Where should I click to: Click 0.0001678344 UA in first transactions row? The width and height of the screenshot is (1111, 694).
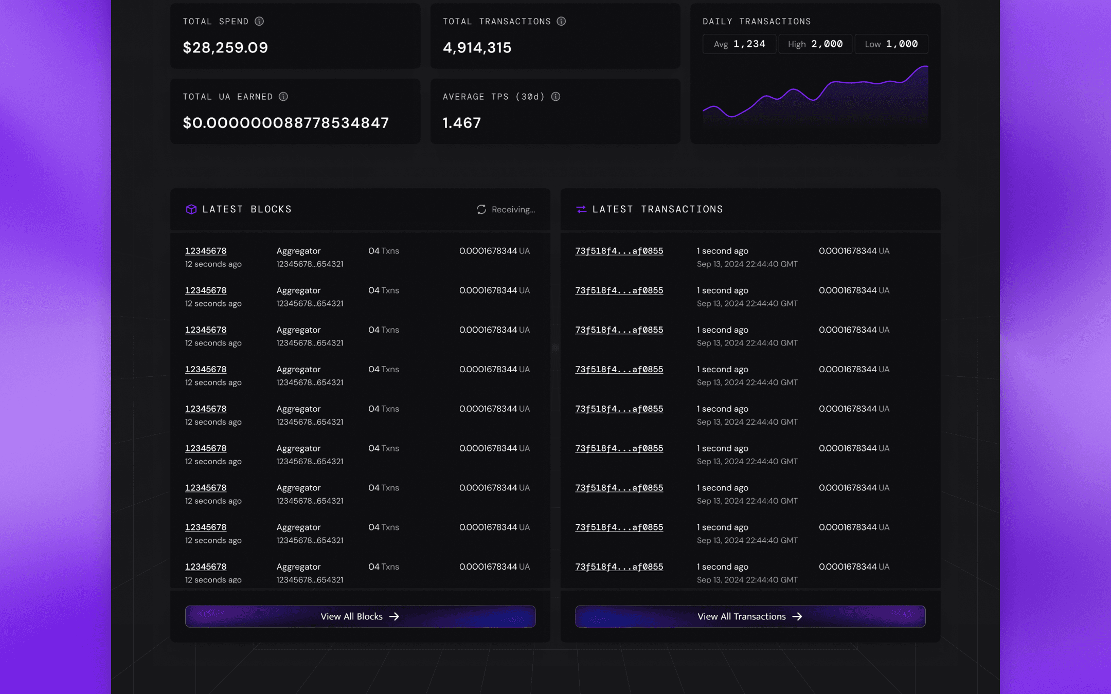coord(854,251)
